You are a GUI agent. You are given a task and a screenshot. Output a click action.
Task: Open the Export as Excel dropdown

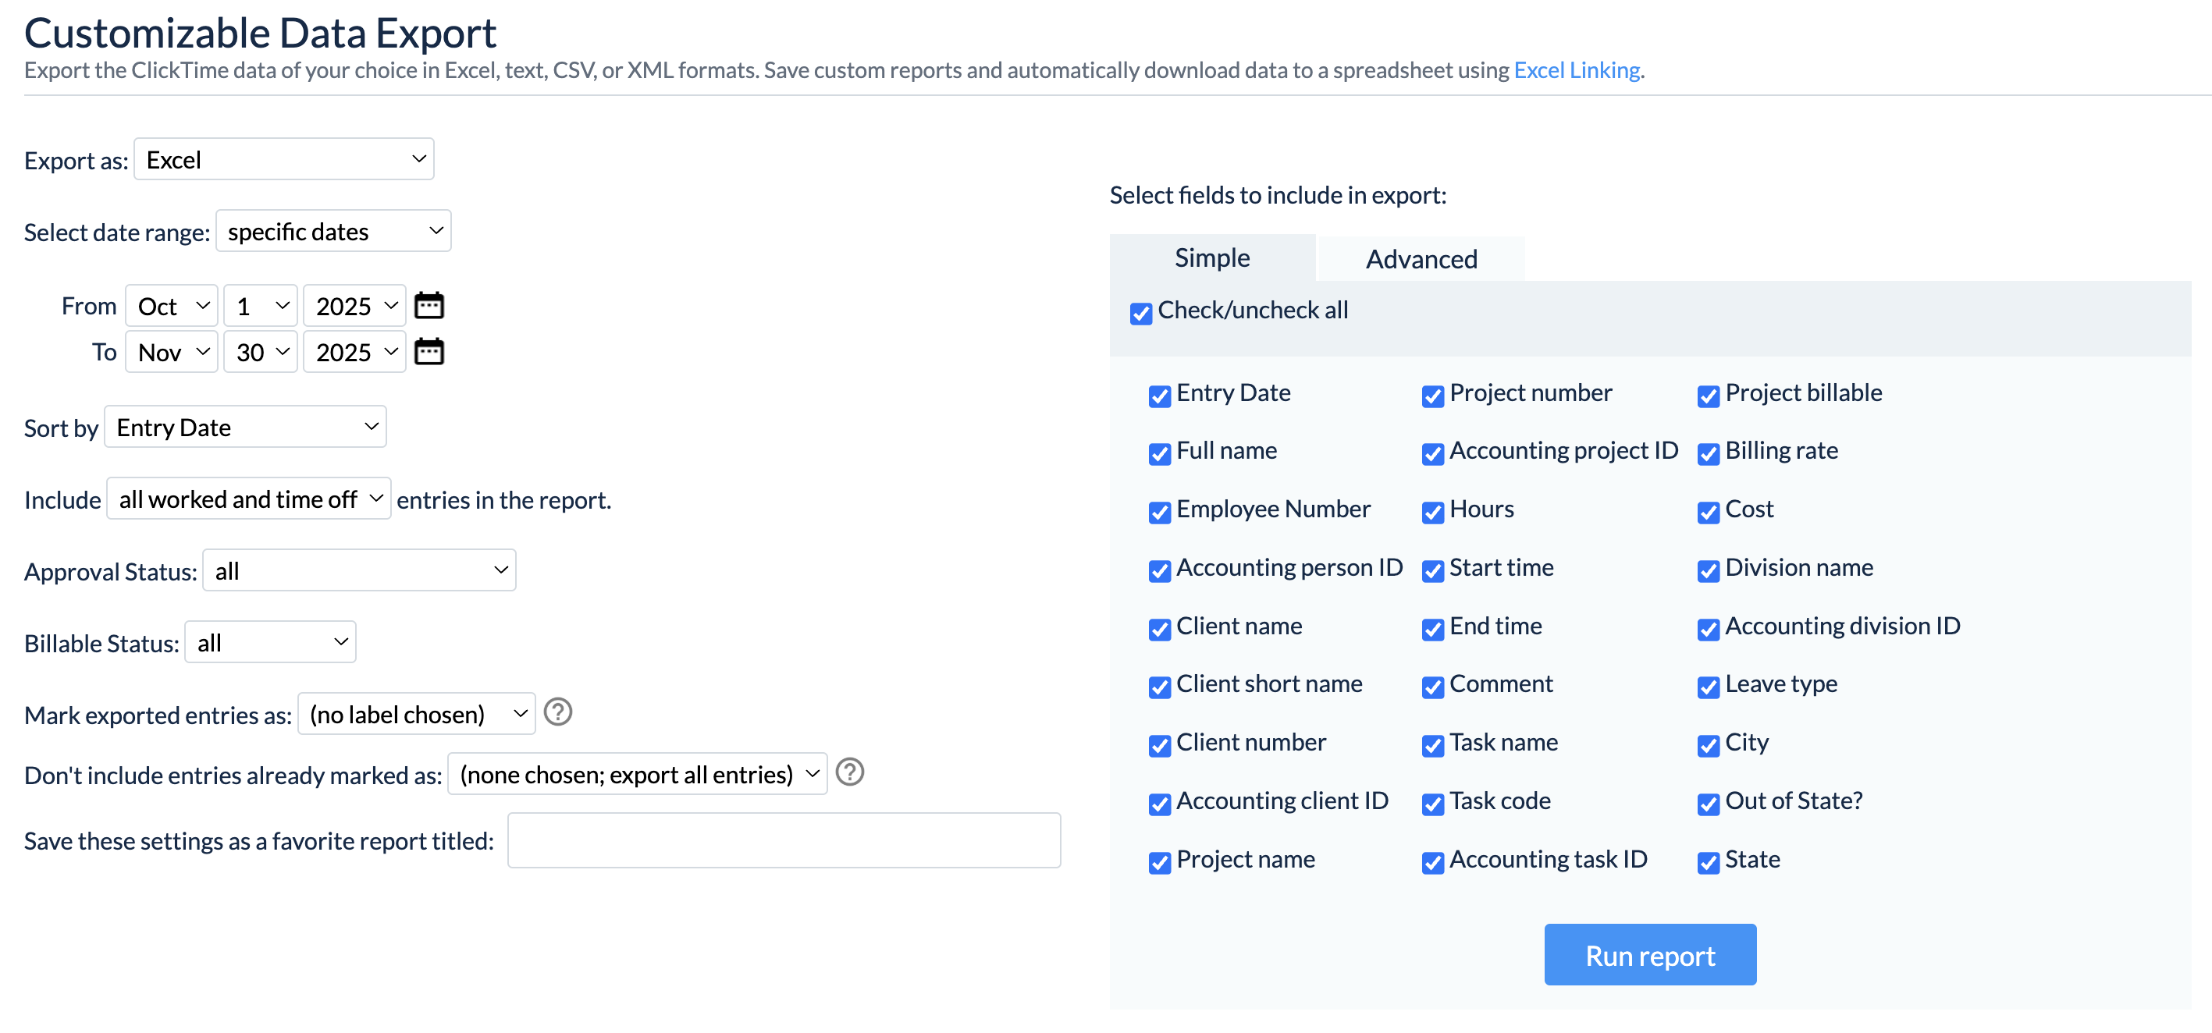[284, 160]
